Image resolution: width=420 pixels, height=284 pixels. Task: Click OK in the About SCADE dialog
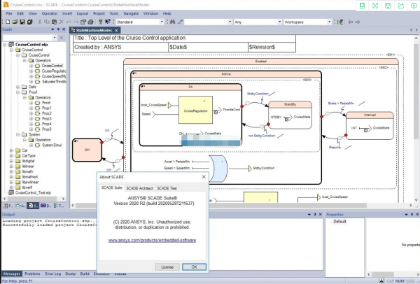[x=194, y=267]
